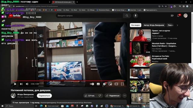The height and width of the screenshot is (108, 193).
Task: Close the Натяжной потолок browser tab
Action: (74, 2)
